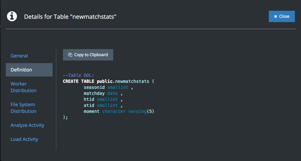The height and width of the screenshot is (161, 301).
Task: Open File System Distribution tab
Action: pos(23,108)
